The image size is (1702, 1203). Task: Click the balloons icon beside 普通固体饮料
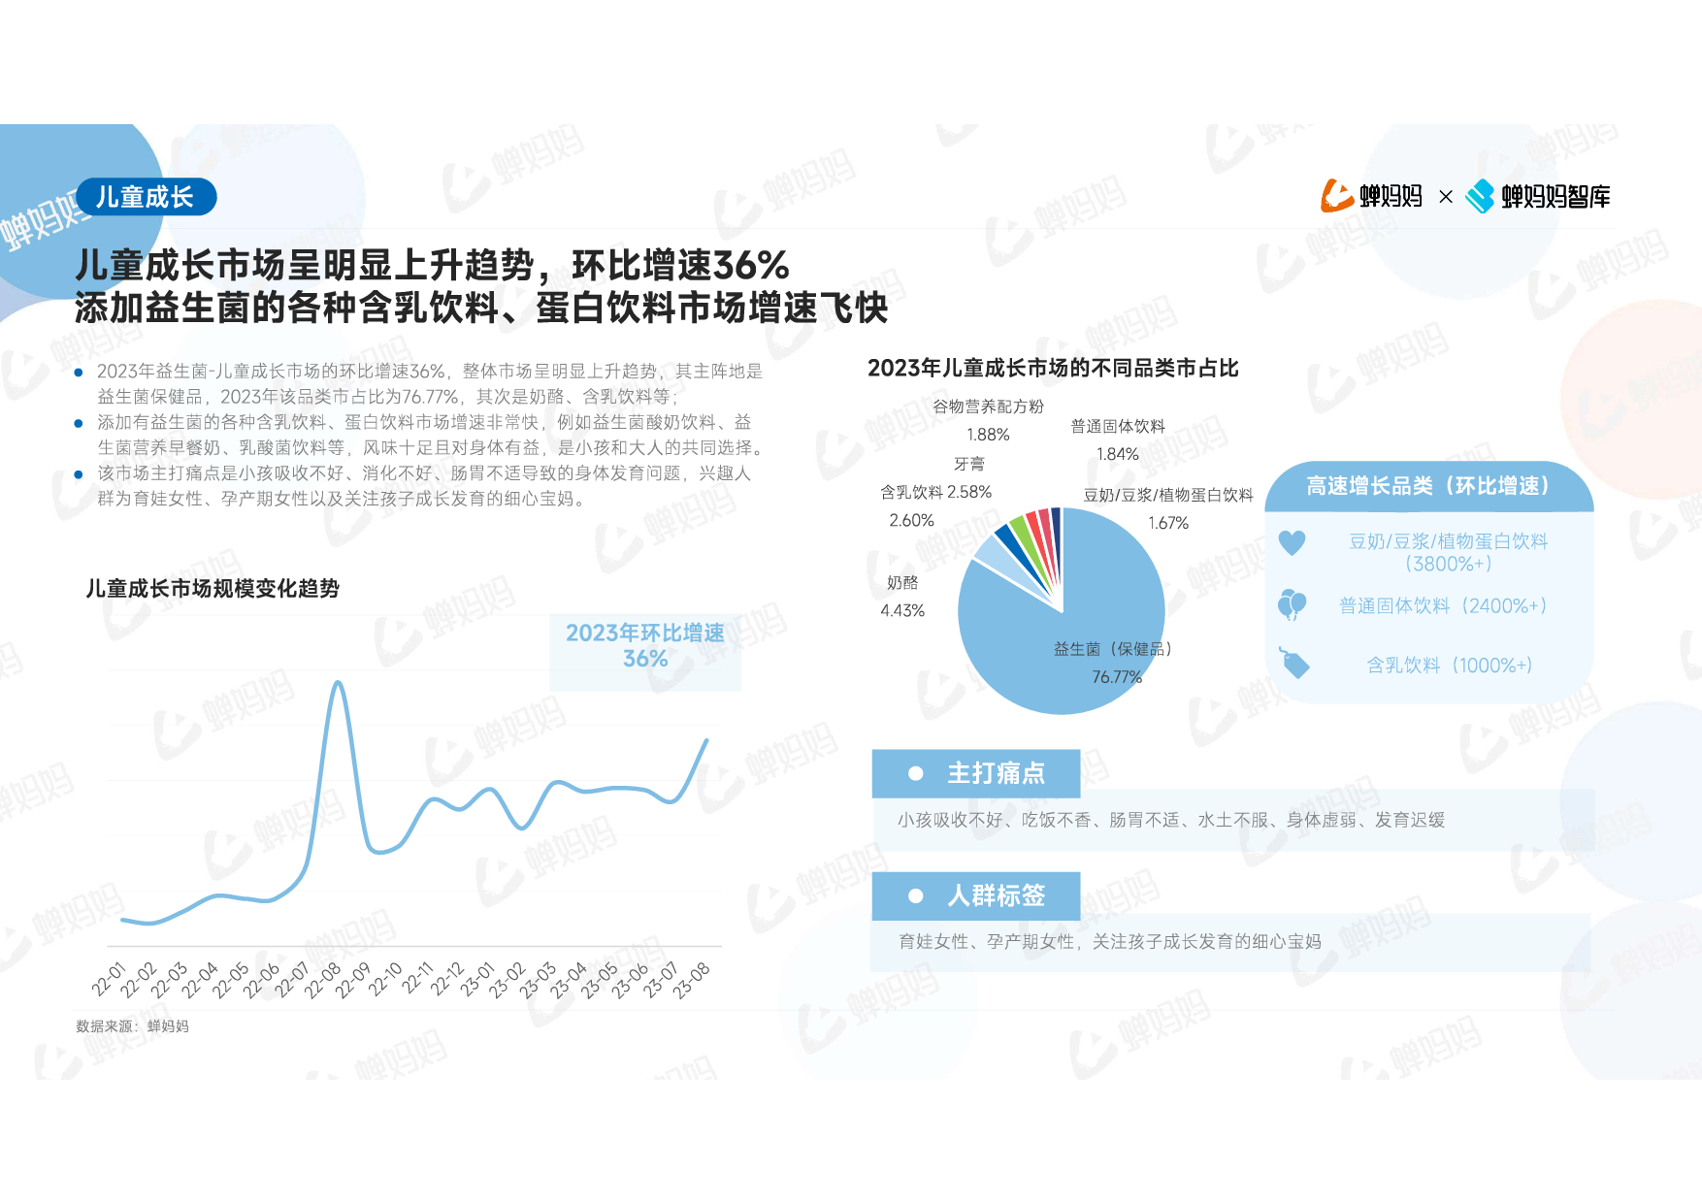[1292, 605]
